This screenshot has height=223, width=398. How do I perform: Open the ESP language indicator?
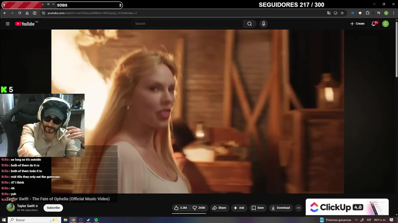point(369,220)
